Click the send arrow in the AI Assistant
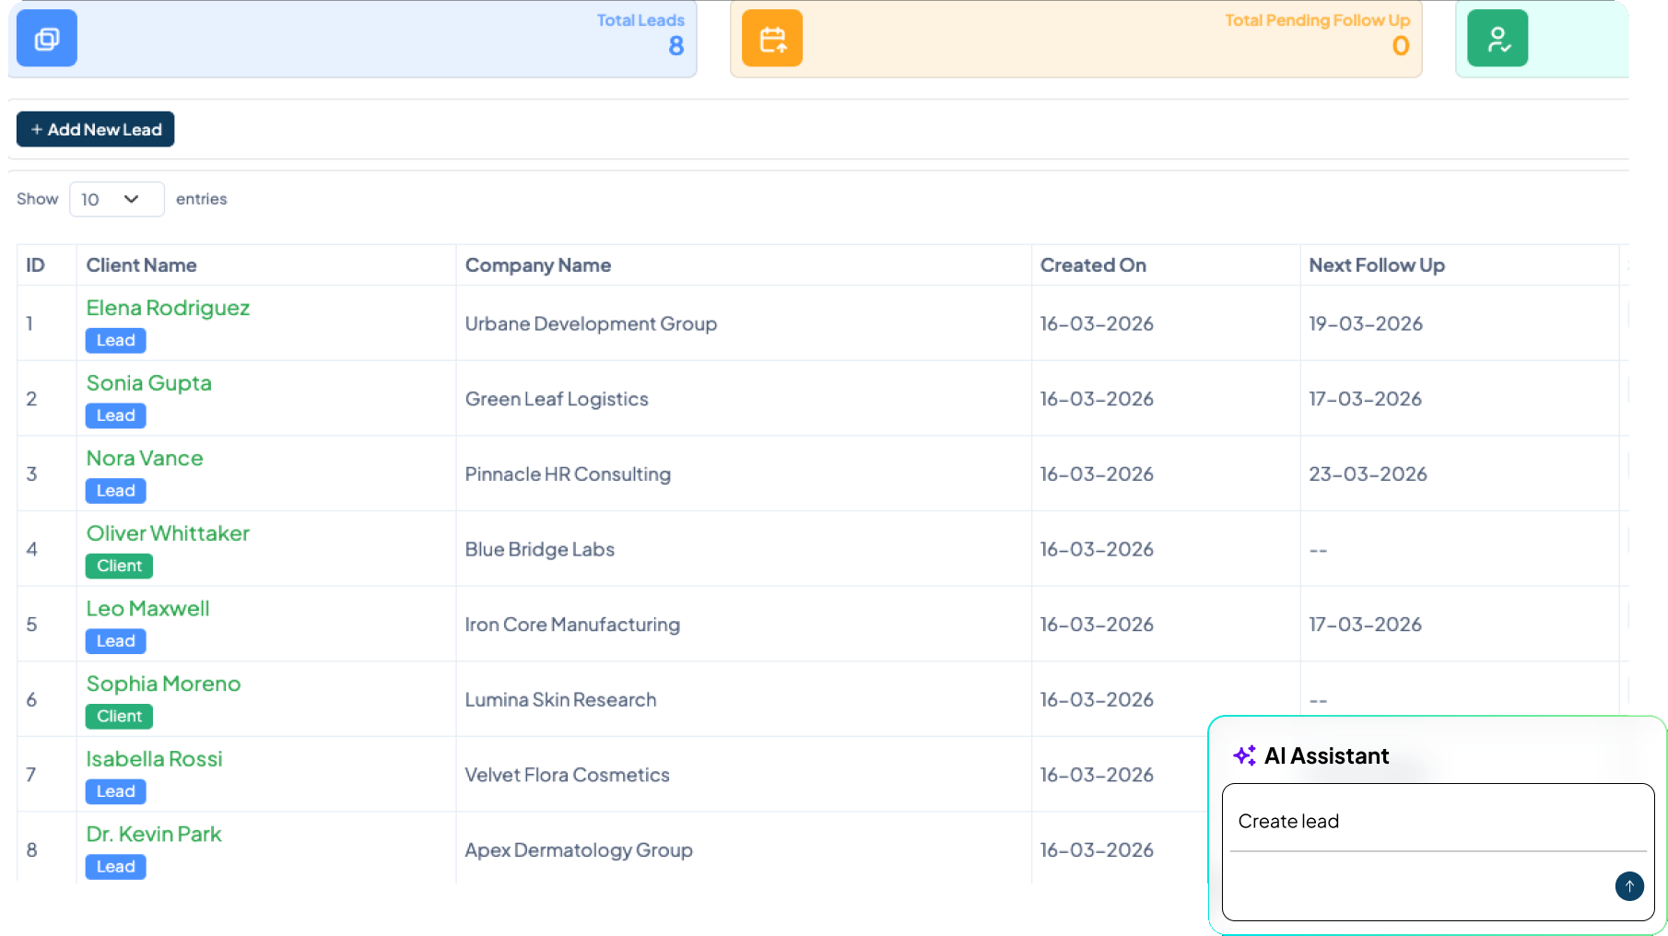This screenshot has height=936, width=1668. pos(1629,886)
